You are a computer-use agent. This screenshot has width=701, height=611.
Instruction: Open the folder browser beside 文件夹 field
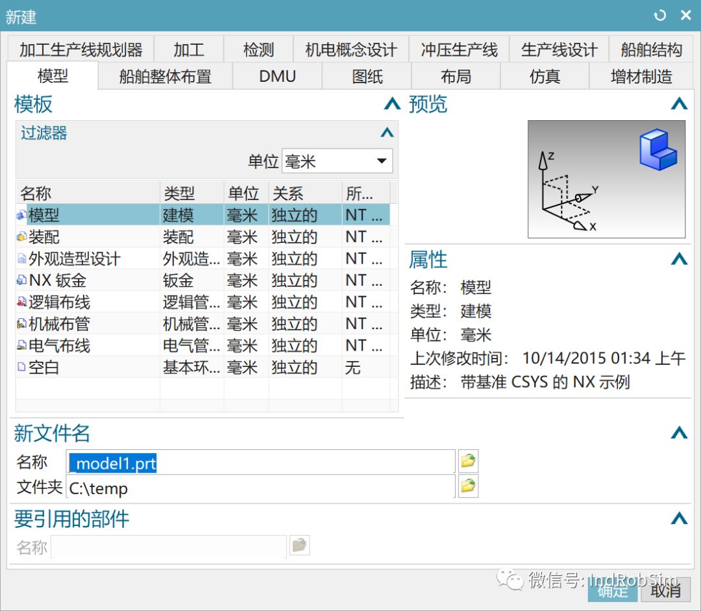tap(468, 487)
